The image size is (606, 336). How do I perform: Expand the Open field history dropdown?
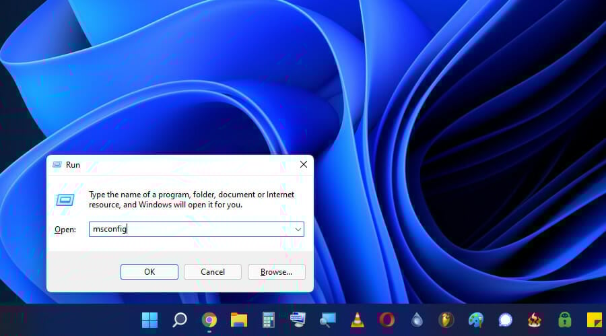click(x=298, y=230)
